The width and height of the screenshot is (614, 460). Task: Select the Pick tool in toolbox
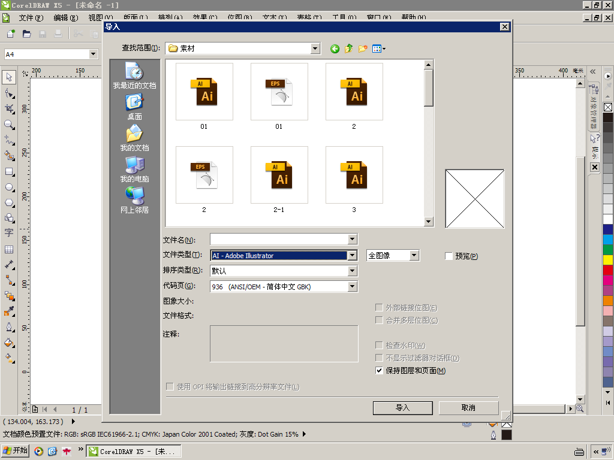click(x=9, y=77)
